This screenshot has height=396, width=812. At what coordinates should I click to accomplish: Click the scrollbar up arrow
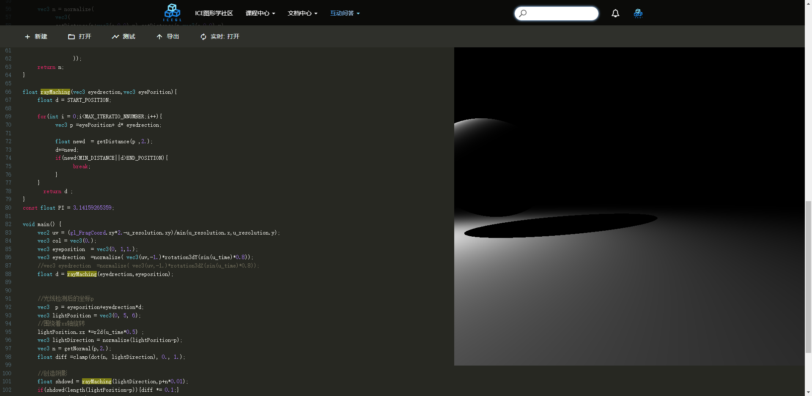[808, 3]
